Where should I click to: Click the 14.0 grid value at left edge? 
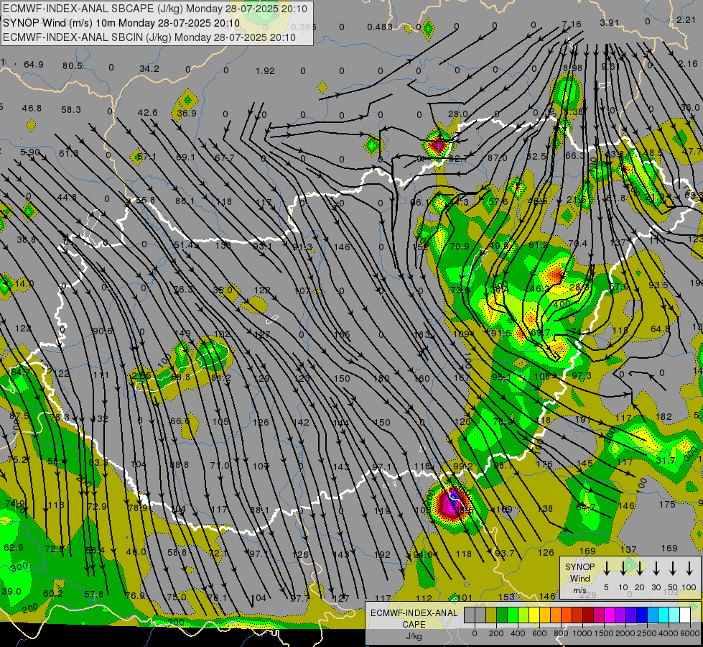[24, 284]
